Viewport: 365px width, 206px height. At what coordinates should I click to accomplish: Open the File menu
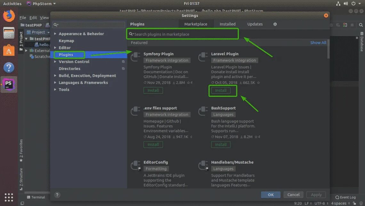click(x=23, y=18)
